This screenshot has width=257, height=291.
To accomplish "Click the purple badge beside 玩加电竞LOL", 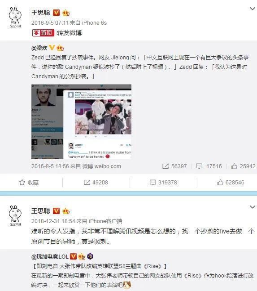I will (x=90, y=256).
